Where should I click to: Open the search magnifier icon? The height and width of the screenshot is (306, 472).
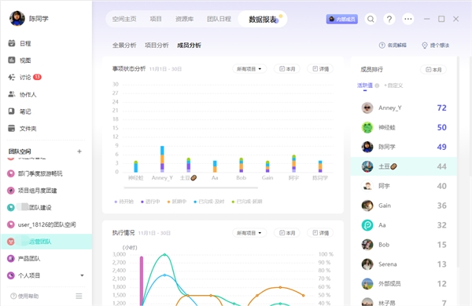[371, 19]
